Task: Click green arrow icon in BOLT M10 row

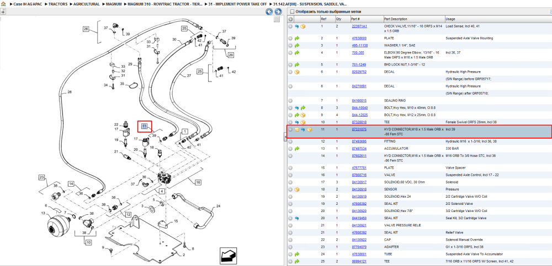Action: [302, 108]
